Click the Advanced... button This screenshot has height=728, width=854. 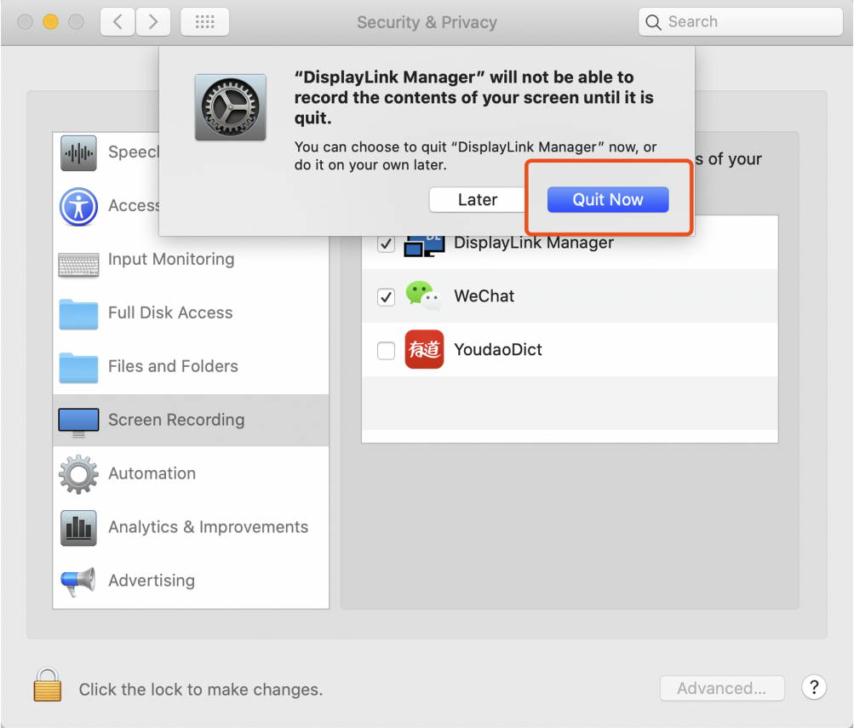722,688
